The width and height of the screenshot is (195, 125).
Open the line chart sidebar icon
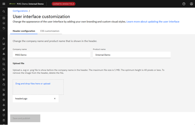(4, 74)
